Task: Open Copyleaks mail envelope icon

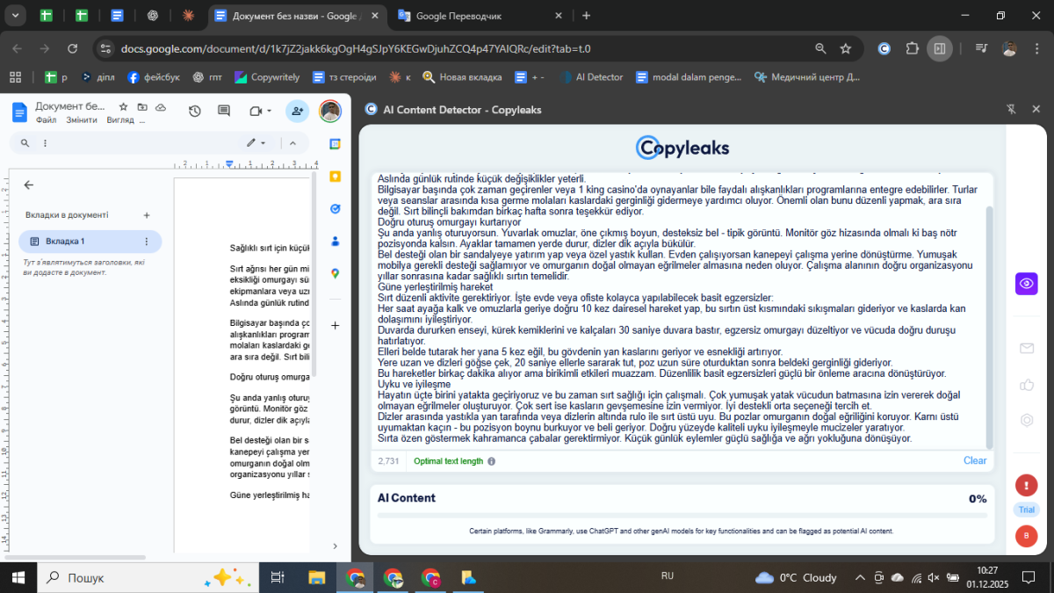Action: point(1026,348)
